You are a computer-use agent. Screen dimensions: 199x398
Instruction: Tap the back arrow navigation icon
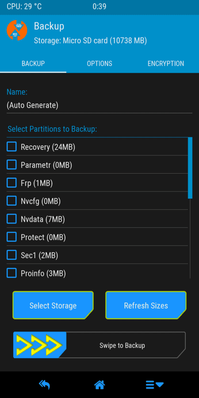(44, 385)
